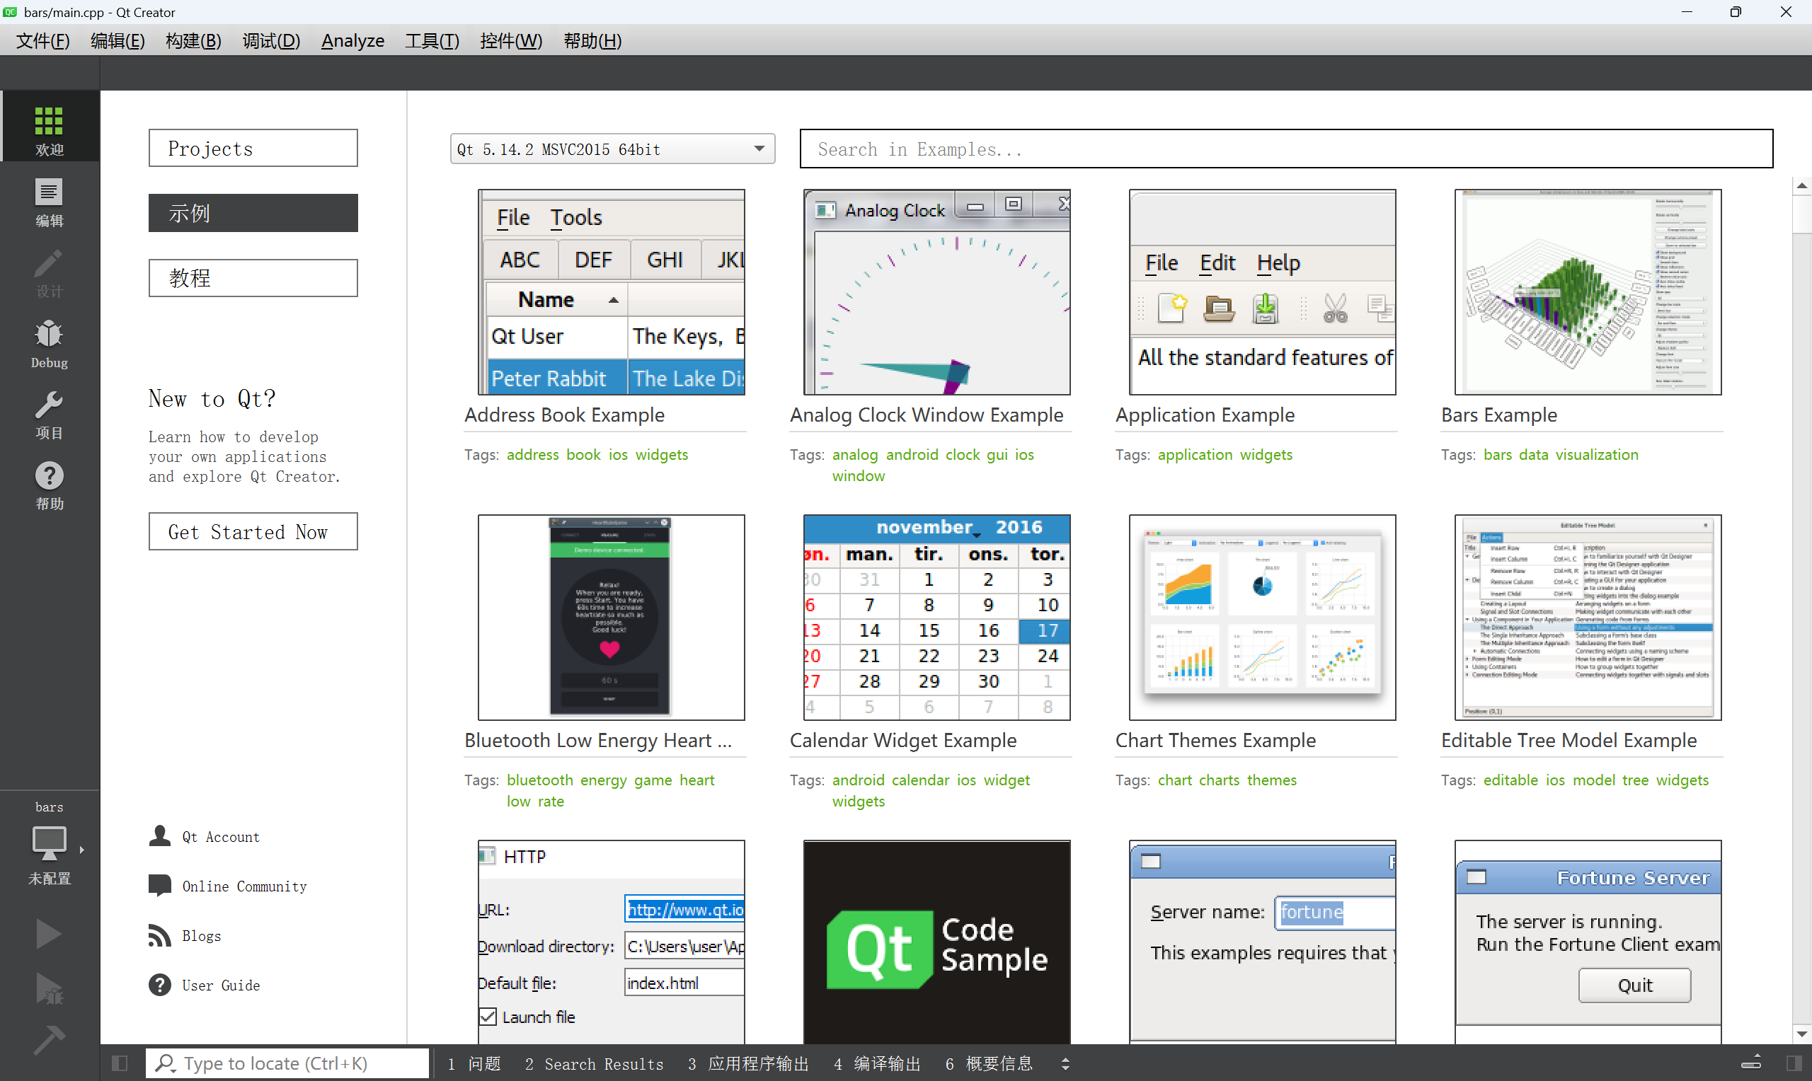Open the 应用程序输出 output pane
This screenshot has height=1081, width=1812.
(x=748, y=1063)
